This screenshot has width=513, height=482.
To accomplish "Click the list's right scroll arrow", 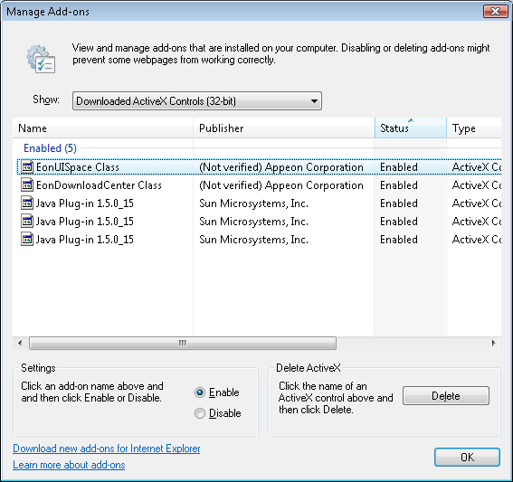I will pyautogui.click(x=494, y=343).
